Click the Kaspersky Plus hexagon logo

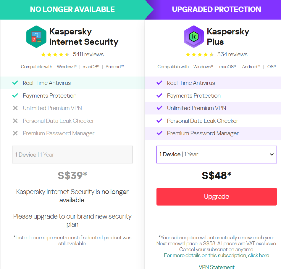[193, 36]
